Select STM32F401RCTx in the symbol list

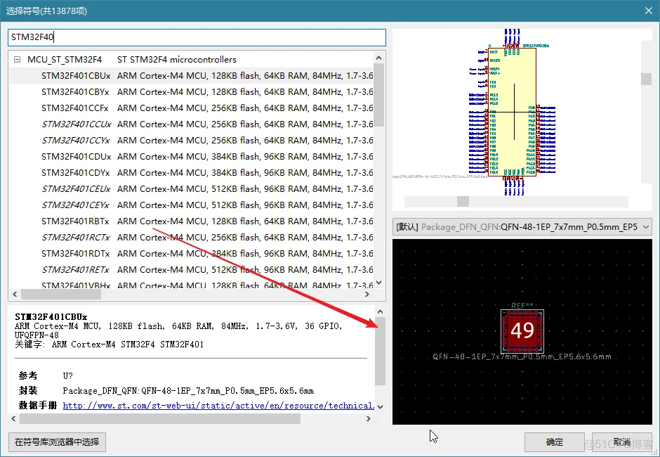[191, 238]
